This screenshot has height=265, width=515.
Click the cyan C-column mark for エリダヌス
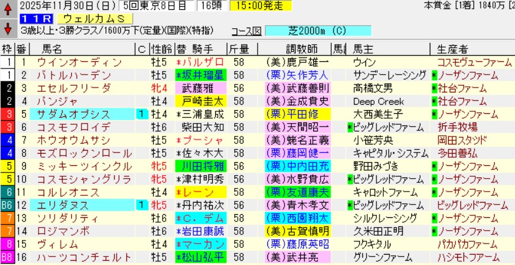[142, 206]
